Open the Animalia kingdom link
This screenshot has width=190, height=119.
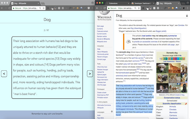tap(172, 107)
